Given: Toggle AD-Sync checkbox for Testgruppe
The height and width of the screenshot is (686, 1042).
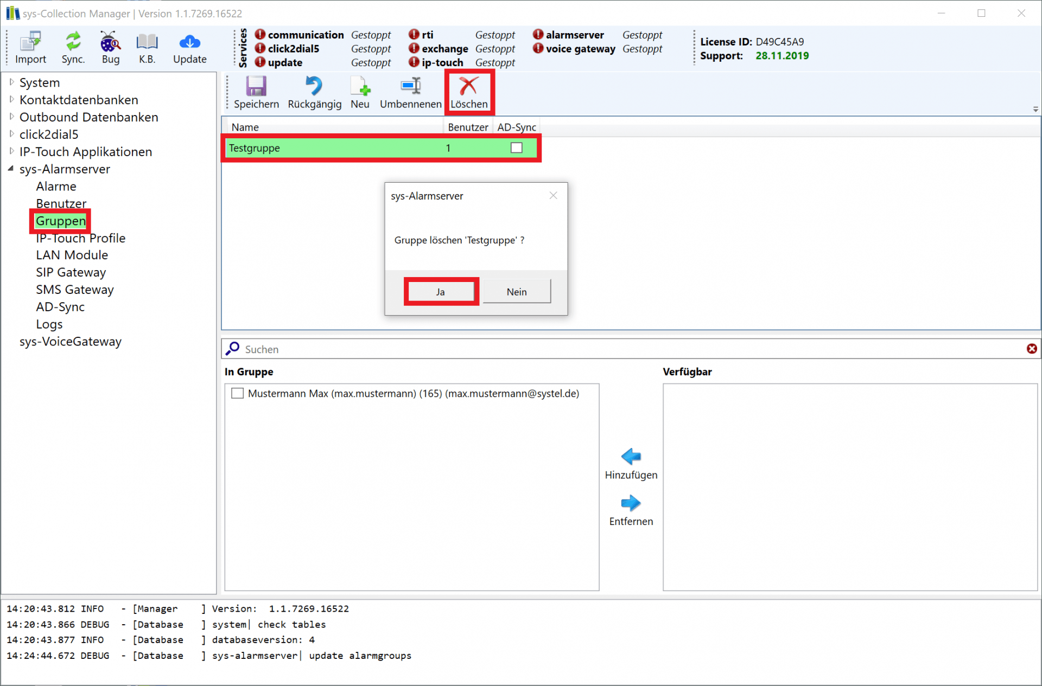Looking at the screenshot, I should coord(516,148).
